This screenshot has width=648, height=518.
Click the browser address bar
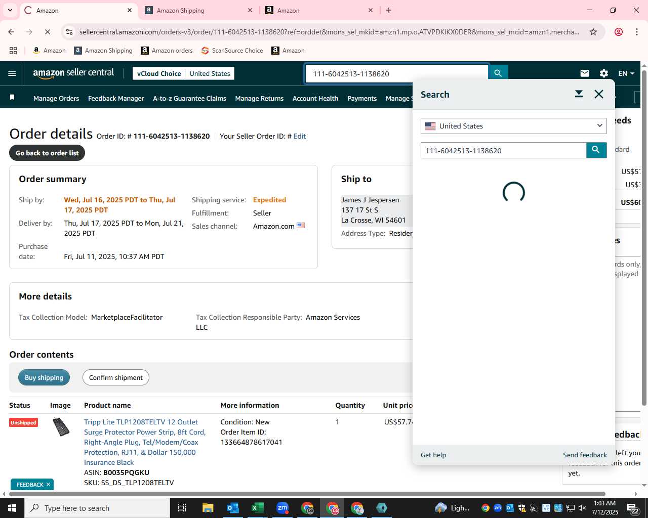(x=329, y=32)
